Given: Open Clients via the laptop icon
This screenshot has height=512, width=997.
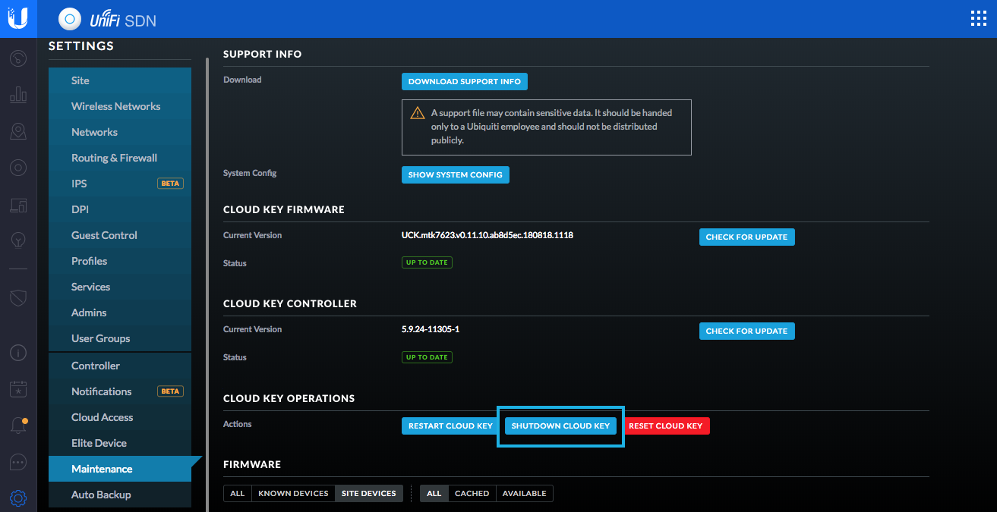Looking at the screenshot, I should [x=17, y=204].
